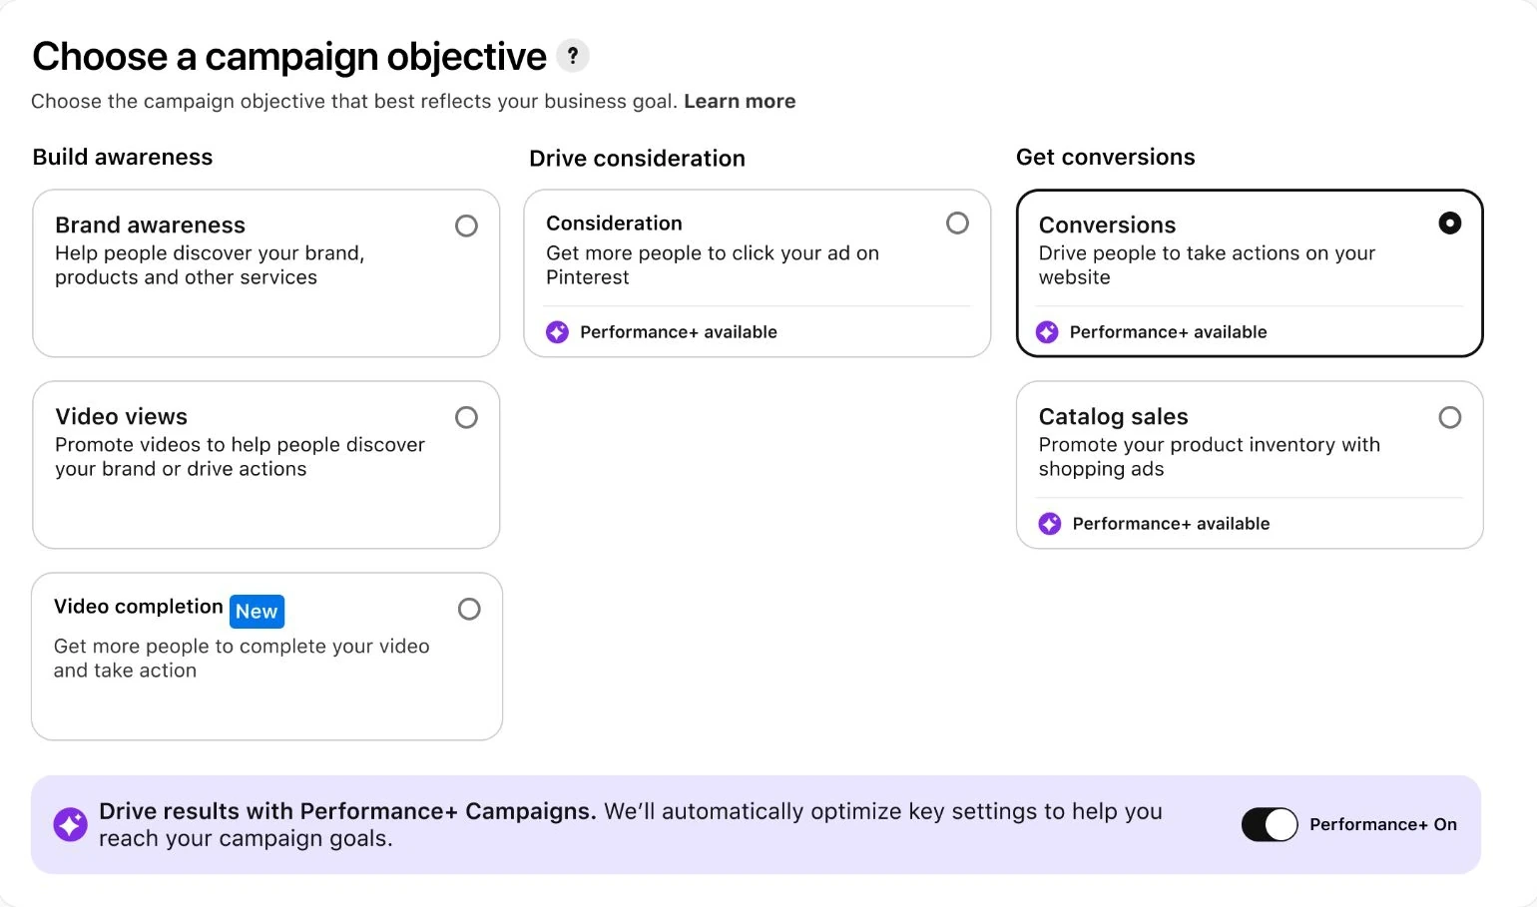Select the Brand awareness radio button
This screenshot has height=907, width=1537.
(x=466, y=227)
